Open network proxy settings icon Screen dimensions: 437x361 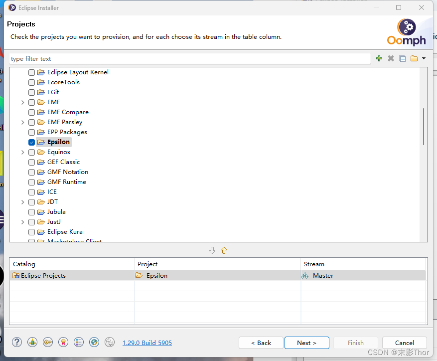[x=32, y=342]
